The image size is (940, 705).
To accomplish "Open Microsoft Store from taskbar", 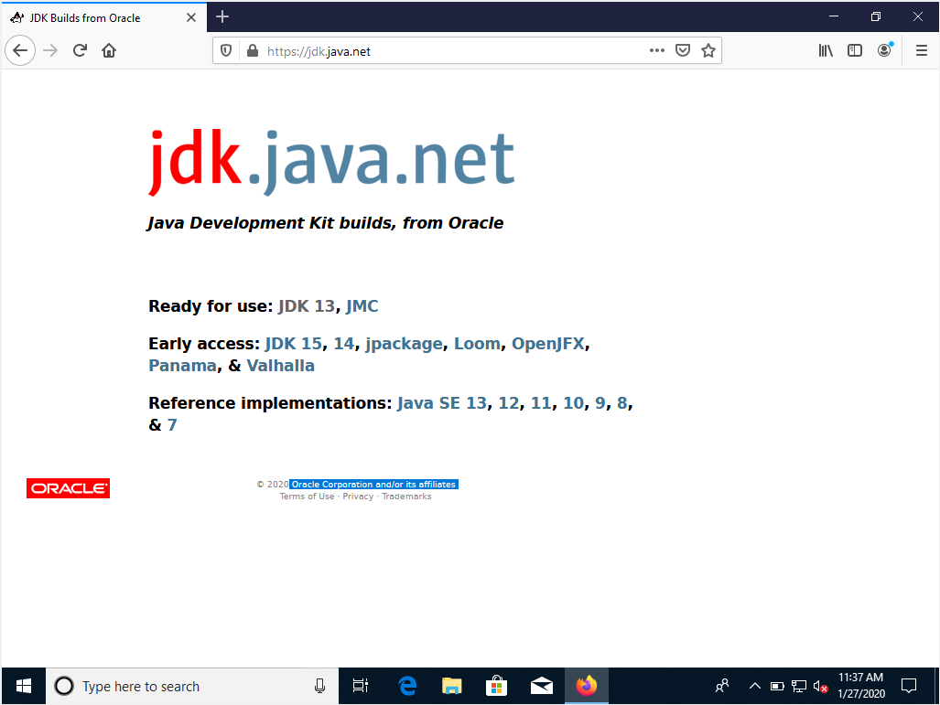I will coord(496,687).
